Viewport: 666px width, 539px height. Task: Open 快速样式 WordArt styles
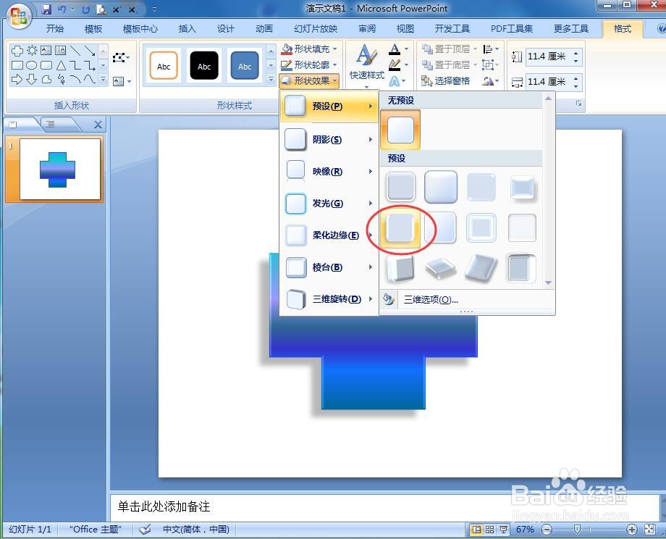pyautogui.click(x=366, y=66)
